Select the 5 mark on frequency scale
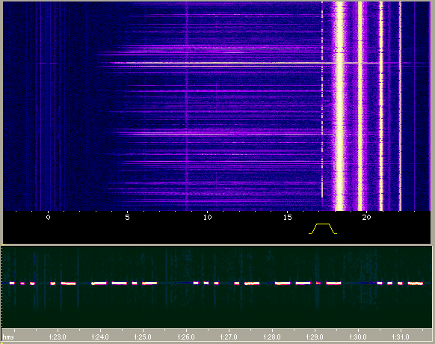This screenshot has height=344, width=435. [127, 217]
